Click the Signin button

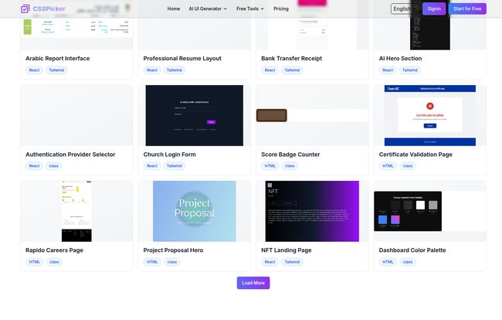click(434, 9)
